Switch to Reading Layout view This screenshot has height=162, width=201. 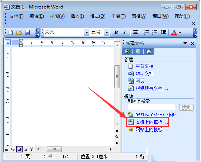click(32, 149)
